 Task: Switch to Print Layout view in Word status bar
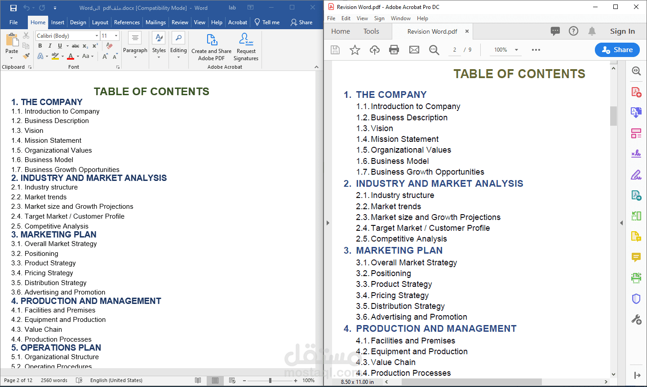click(x=215, y=380)
